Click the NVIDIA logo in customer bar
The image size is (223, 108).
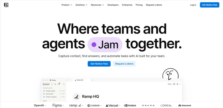coord(130,105)
